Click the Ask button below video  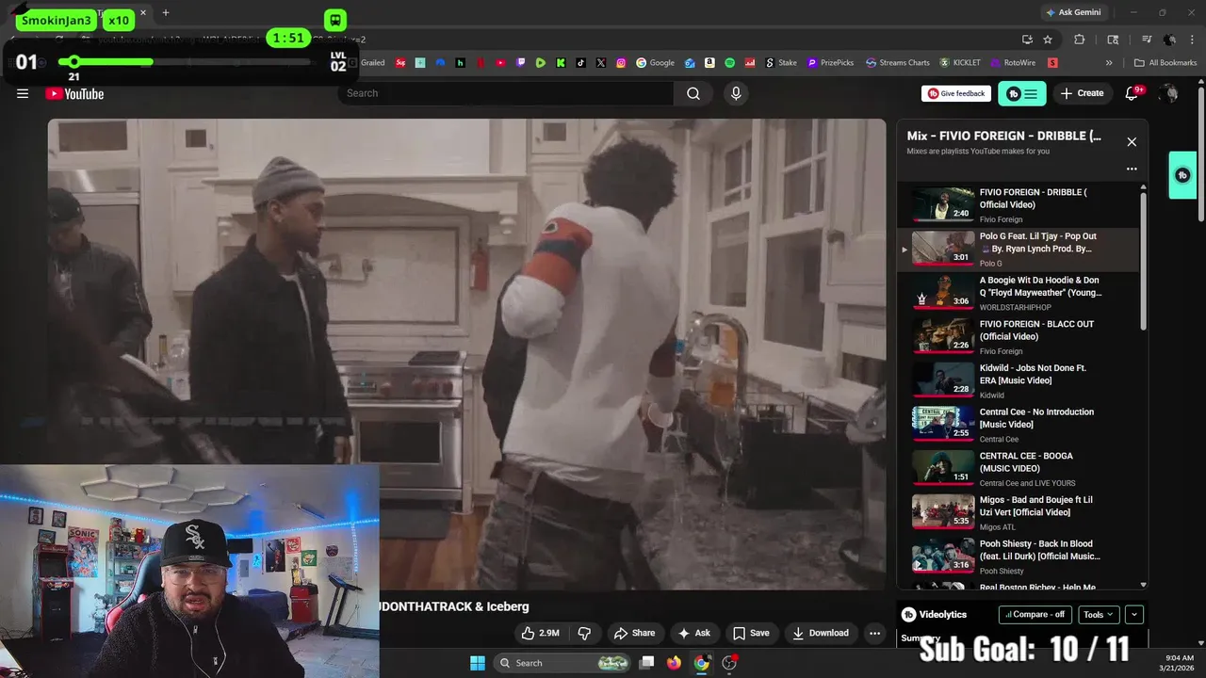694,633
